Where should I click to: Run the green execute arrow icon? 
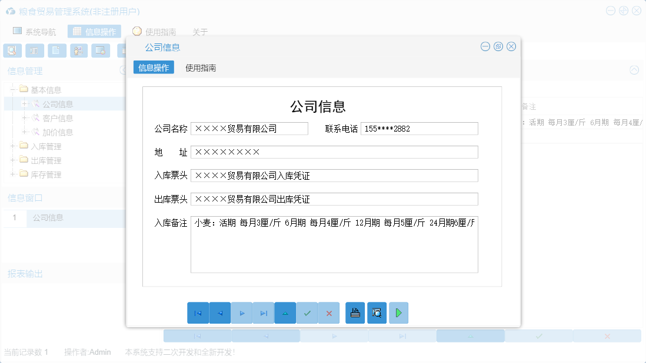(398, 312)
